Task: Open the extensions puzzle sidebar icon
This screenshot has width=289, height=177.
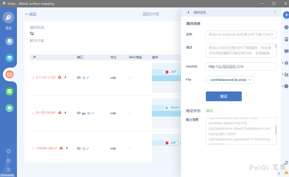Action: (9, 108)
